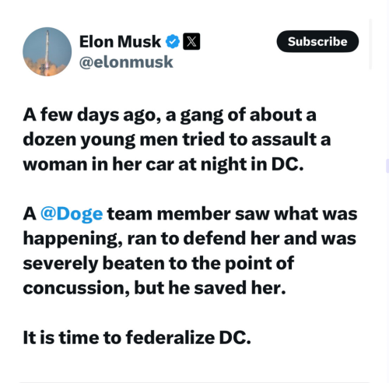This screenshot has height=383, width=389.
Task: Click the line 'dozen young men tried to assault a'
Action: (x=177, y=140)
